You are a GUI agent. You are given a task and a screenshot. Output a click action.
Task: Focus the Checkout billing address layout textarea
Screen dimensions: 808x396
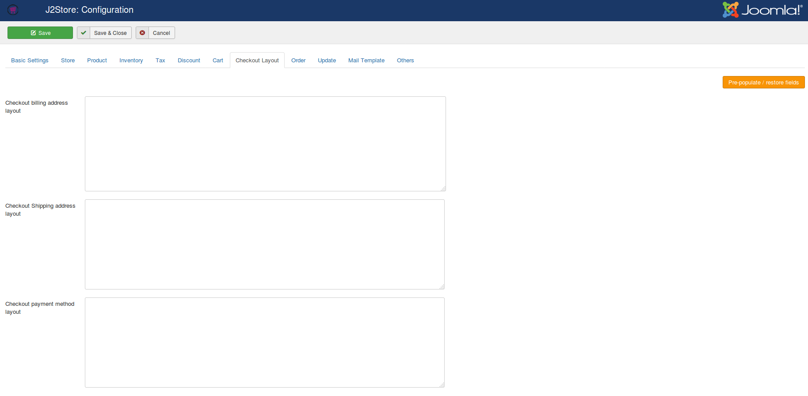pos(265,144)
